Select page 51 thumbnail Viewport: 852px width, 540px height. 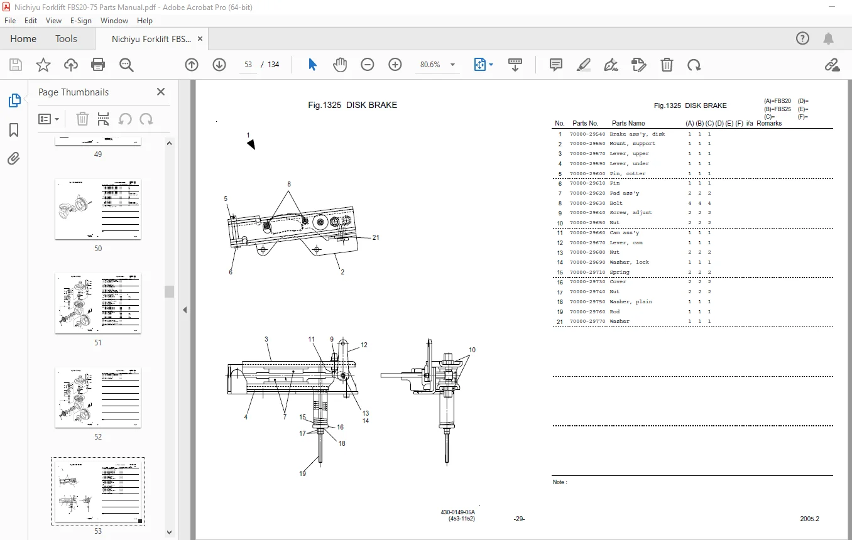[x=98, y=303]
